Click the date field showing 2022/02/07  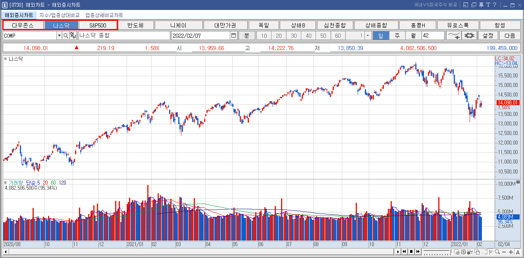pyautogui.click(x=201, y=36)
